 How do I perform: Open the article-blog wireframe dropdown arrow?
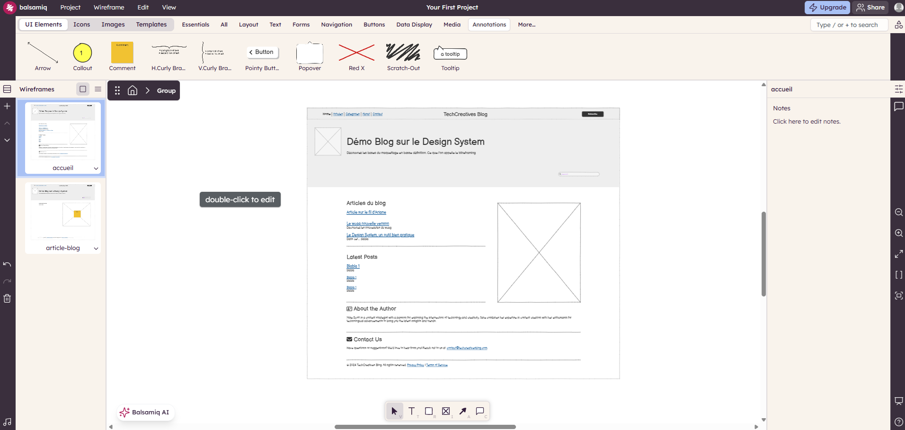[96, 248]
